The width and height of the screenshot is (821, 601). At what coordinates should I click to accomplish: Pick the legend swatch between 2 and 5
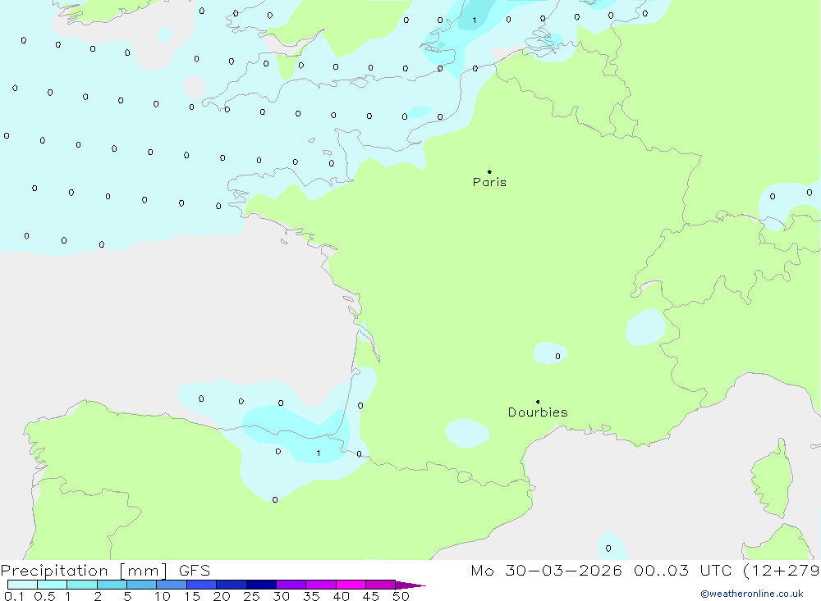pyautogui.click(x=112, y=585)
